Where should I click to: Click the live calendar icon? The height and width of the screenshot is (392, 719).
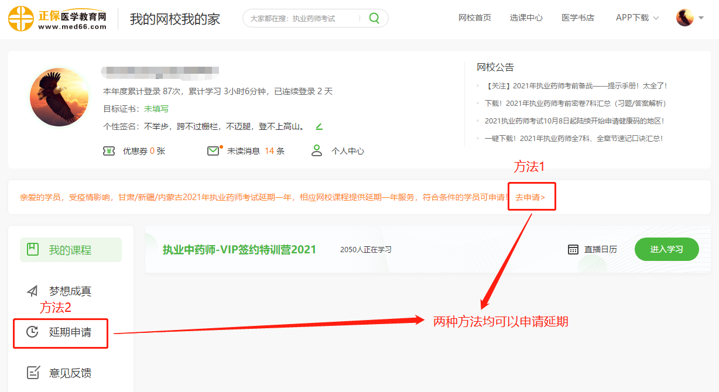point(573,249)
